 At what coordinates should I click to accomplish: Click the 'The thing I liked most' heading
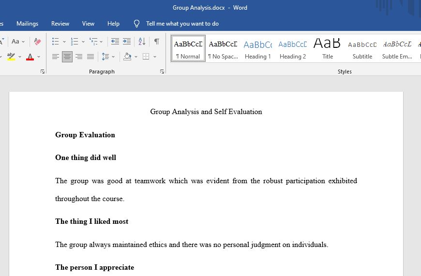(92, 221)
